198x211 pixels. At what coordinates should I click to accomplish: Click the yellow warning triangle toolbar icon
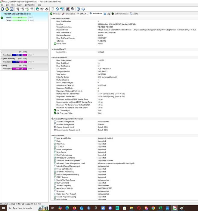pyautogui.click(x=7, y=9)
